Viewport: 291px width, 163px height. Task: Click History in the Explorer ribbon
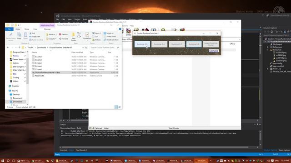(96, 40)
